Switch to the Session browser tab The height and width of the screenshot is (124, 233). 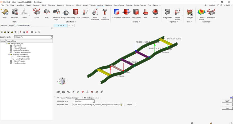(4, 25)
